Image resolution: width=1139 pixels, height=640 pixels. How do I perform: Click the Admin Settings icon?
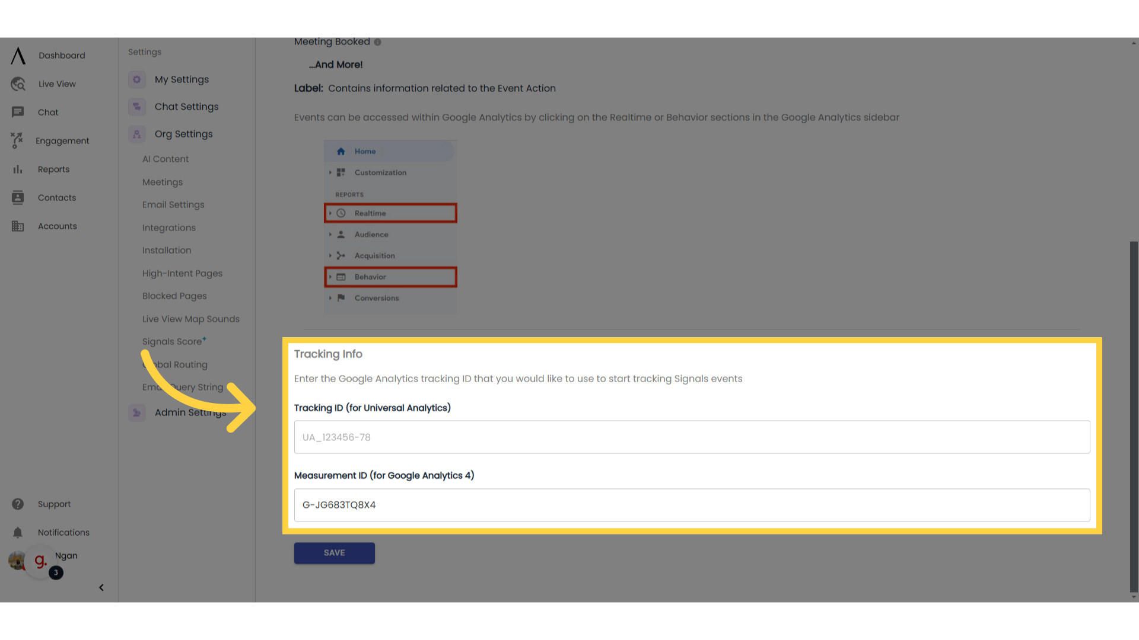(x=137, y=412)
